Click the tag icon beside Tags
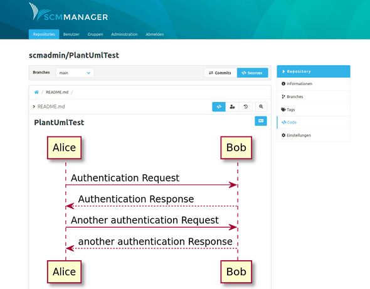 click(x=283, y=109)
